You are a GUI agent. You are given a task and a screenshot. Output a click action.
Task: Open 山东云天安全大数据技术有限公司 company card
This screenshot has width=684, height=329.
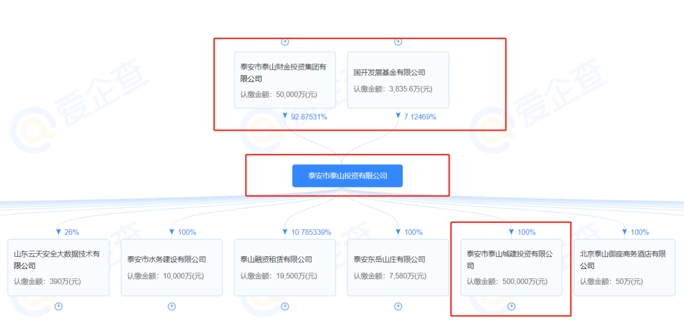[58, 268]
